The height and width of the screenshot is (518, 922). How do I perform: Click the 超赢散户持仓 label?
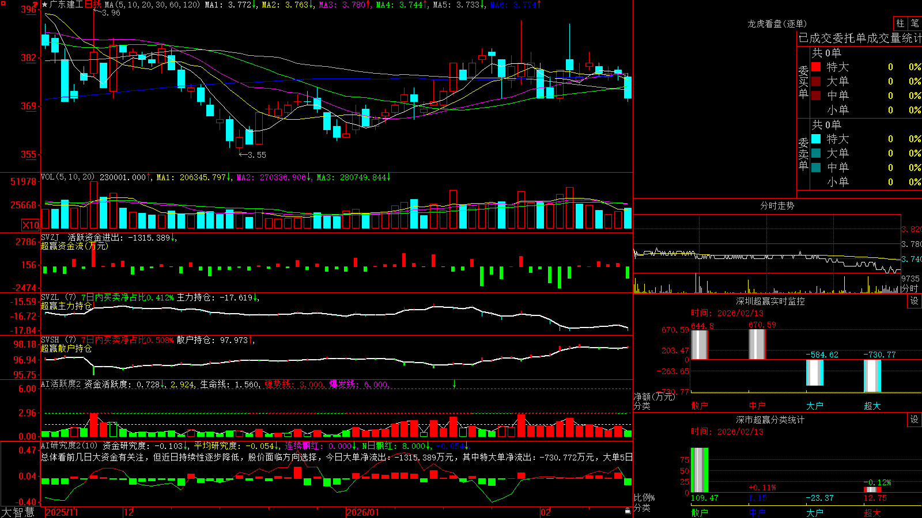(x=66, y=349)
